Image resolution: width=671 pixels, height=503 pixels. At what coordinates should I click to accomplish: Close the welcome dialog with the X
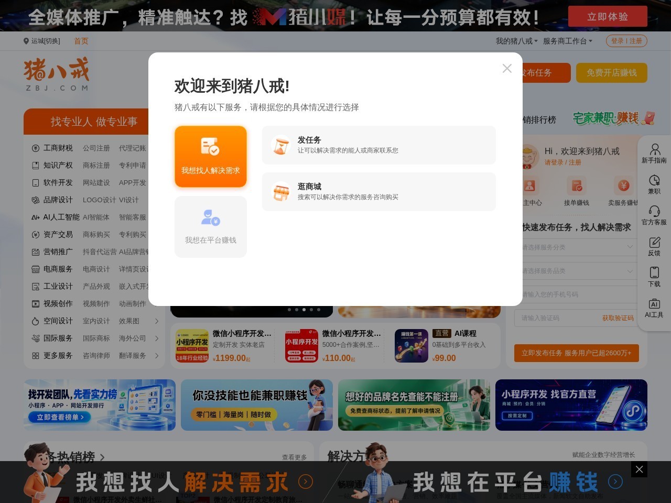(x=507, y=69)
